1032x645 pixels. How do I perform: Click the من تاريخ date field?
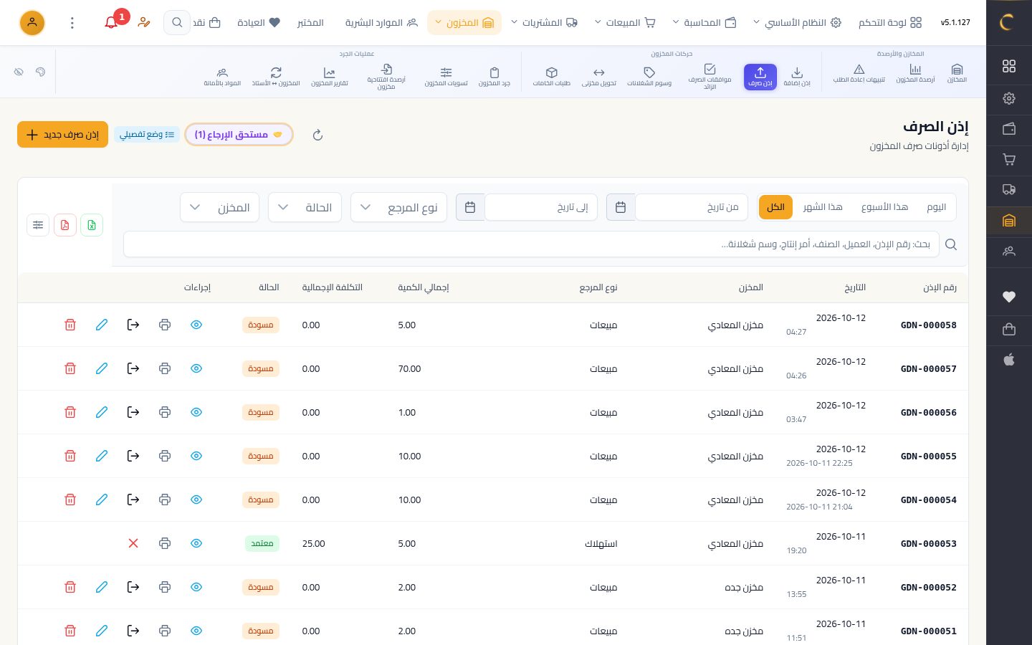tap(692, 208)
